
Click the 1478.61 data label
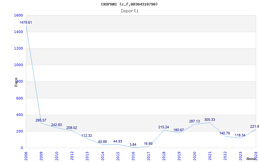coord(26,22)
